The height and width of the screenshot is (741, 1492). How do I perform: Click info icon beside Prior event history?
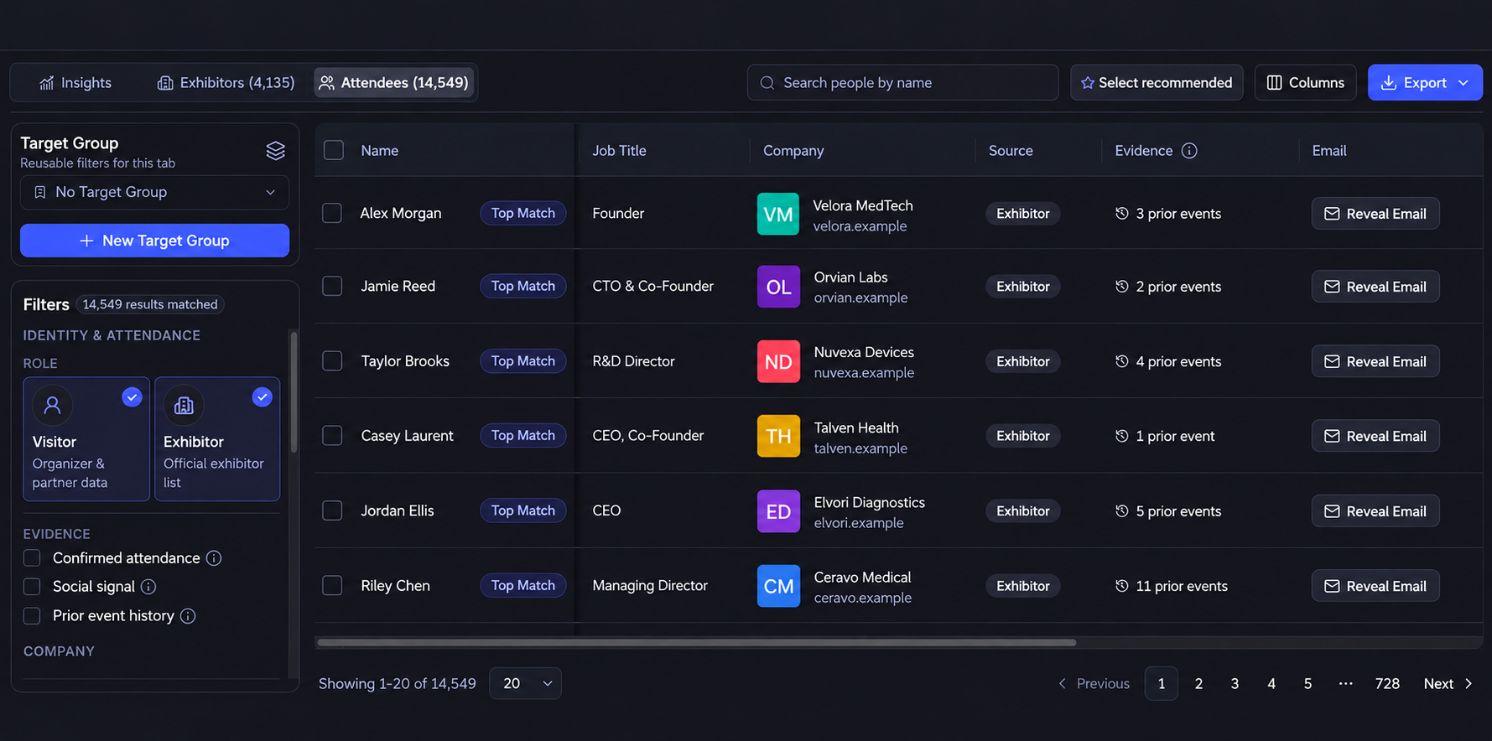coord(188,616)
